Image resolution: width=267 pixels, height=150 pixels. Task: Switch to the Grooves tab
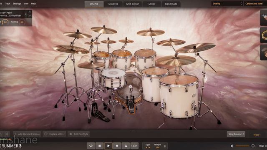pyautogui.click(x=113, y=4)
